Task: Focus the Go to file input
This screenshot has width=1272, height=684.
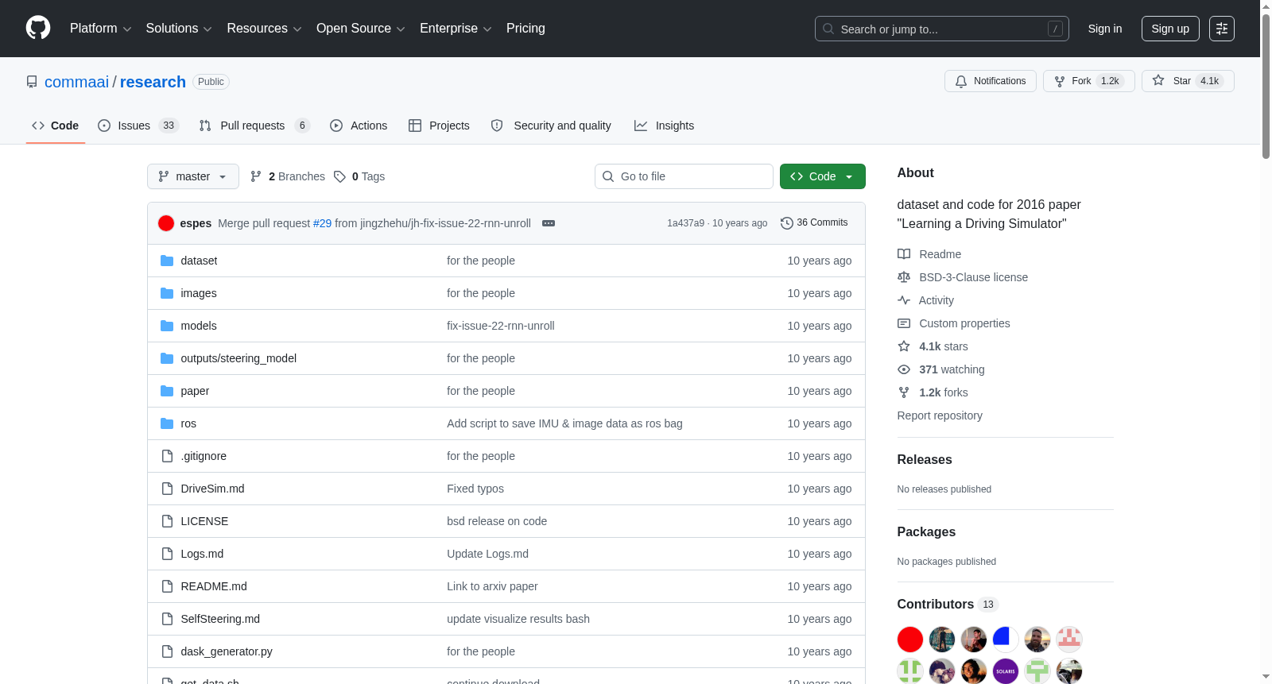Action: pyautogui.click(x=684, y=176)
